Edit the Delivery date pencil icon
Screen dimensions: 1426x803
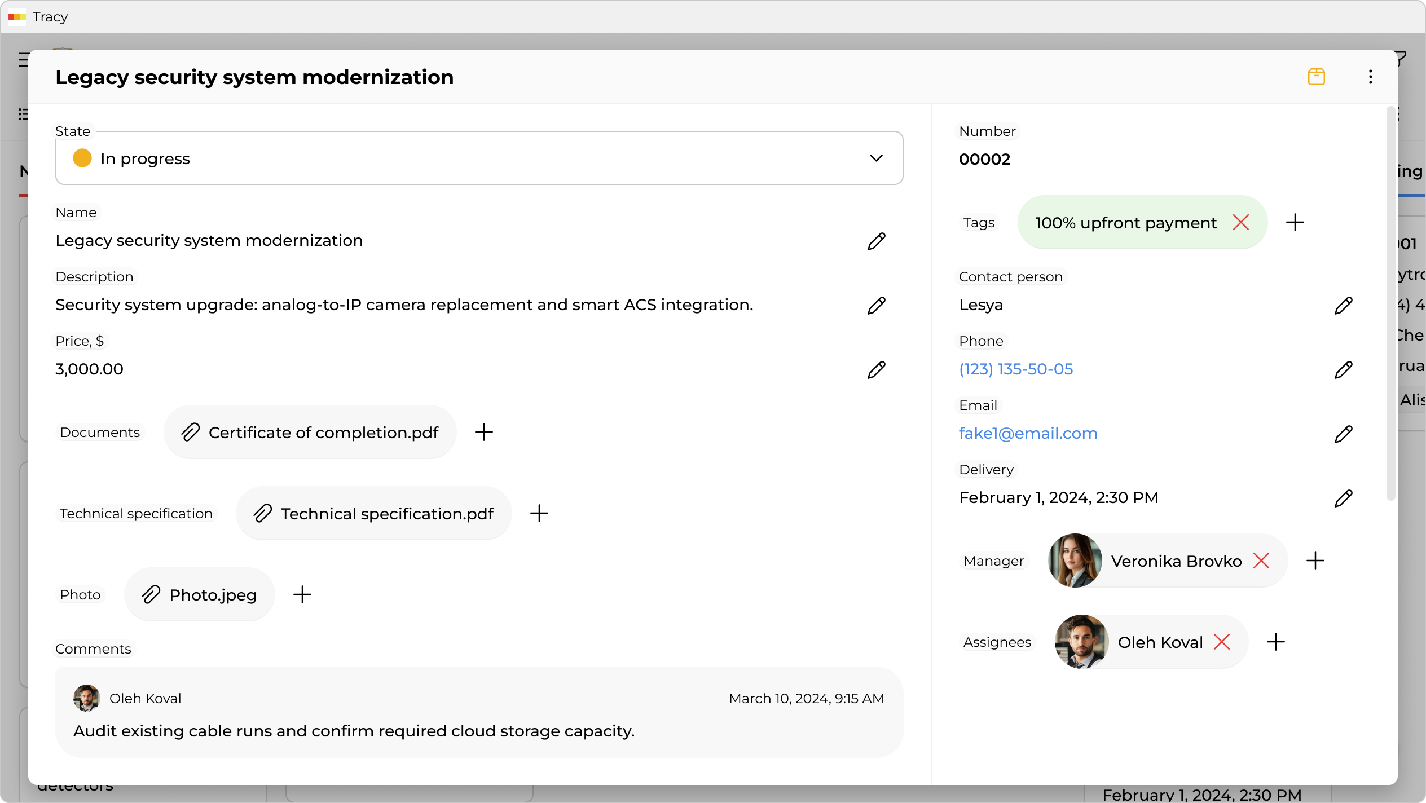point(1343,498)
